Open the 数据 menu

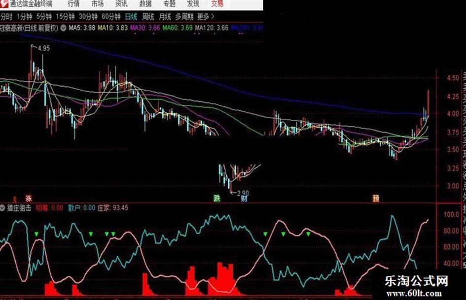pyautogui.click(x=145, y=4)
